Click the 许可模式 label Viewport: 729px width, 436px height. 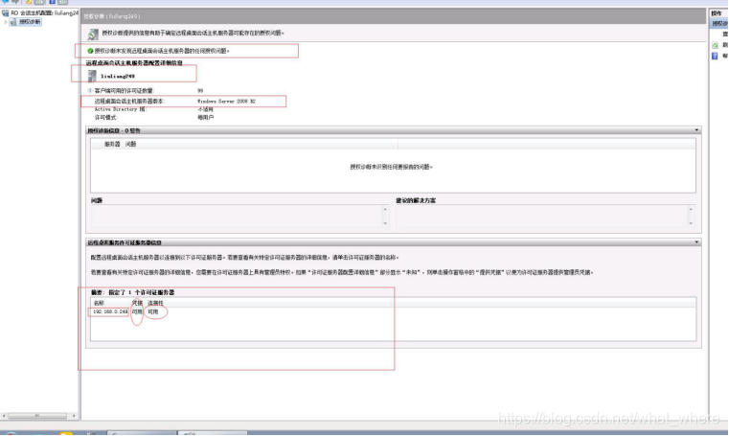106,118
